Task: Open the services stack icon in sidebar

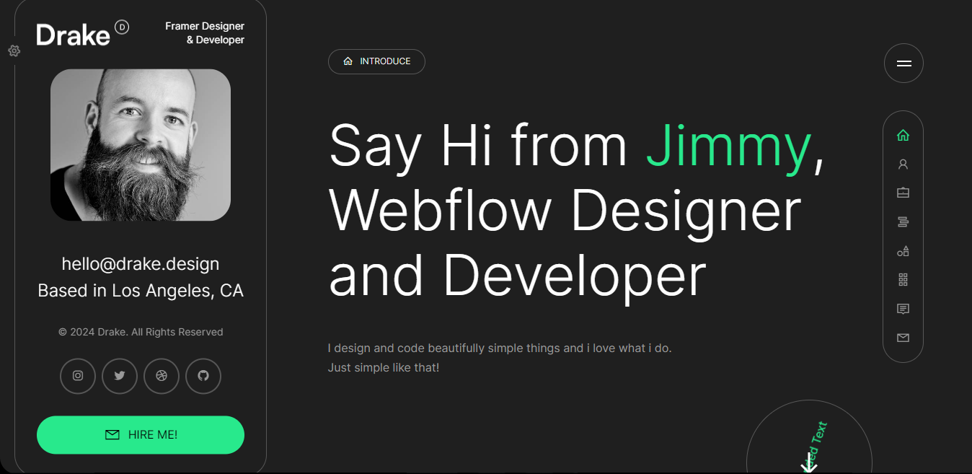Action: pos(903,221)
